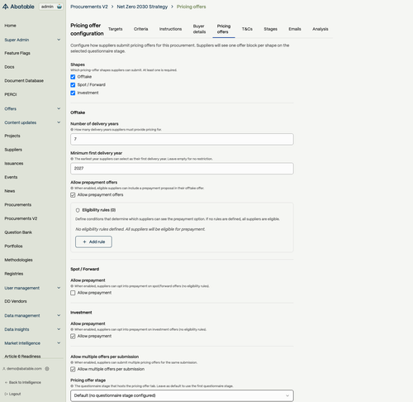Click the settings gear beside demo@abatable.com
The height and width of the screenshot is (402, 413).
coord(47,369)
